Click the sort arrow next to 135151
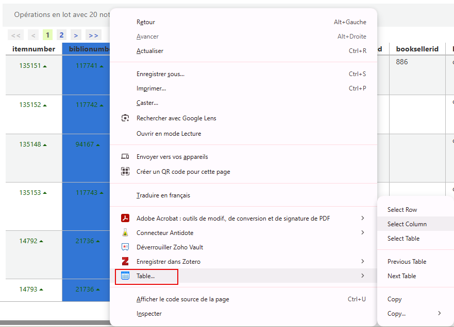Viewport: 454px width, 327px height. [45, 66]
